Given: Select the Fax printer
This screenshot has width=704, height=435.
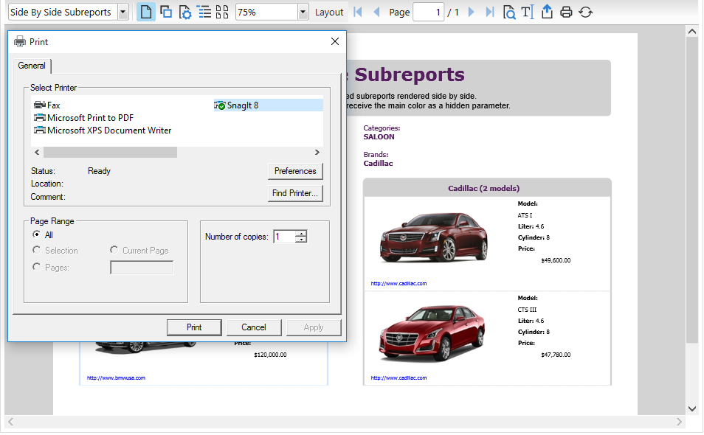Looking at the screenshot, I should coord(47,105).
